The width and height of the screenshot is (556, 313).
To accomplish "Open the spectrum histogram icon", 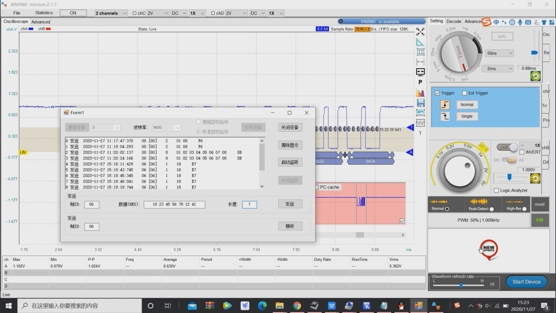I will (x=420, y=93).
